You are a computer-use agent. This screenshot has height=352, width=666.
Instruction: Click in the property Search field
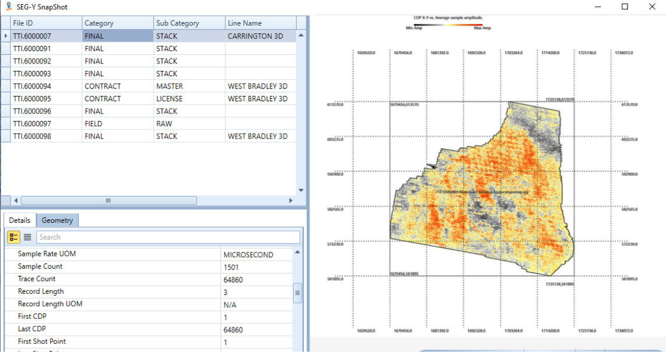168,237
